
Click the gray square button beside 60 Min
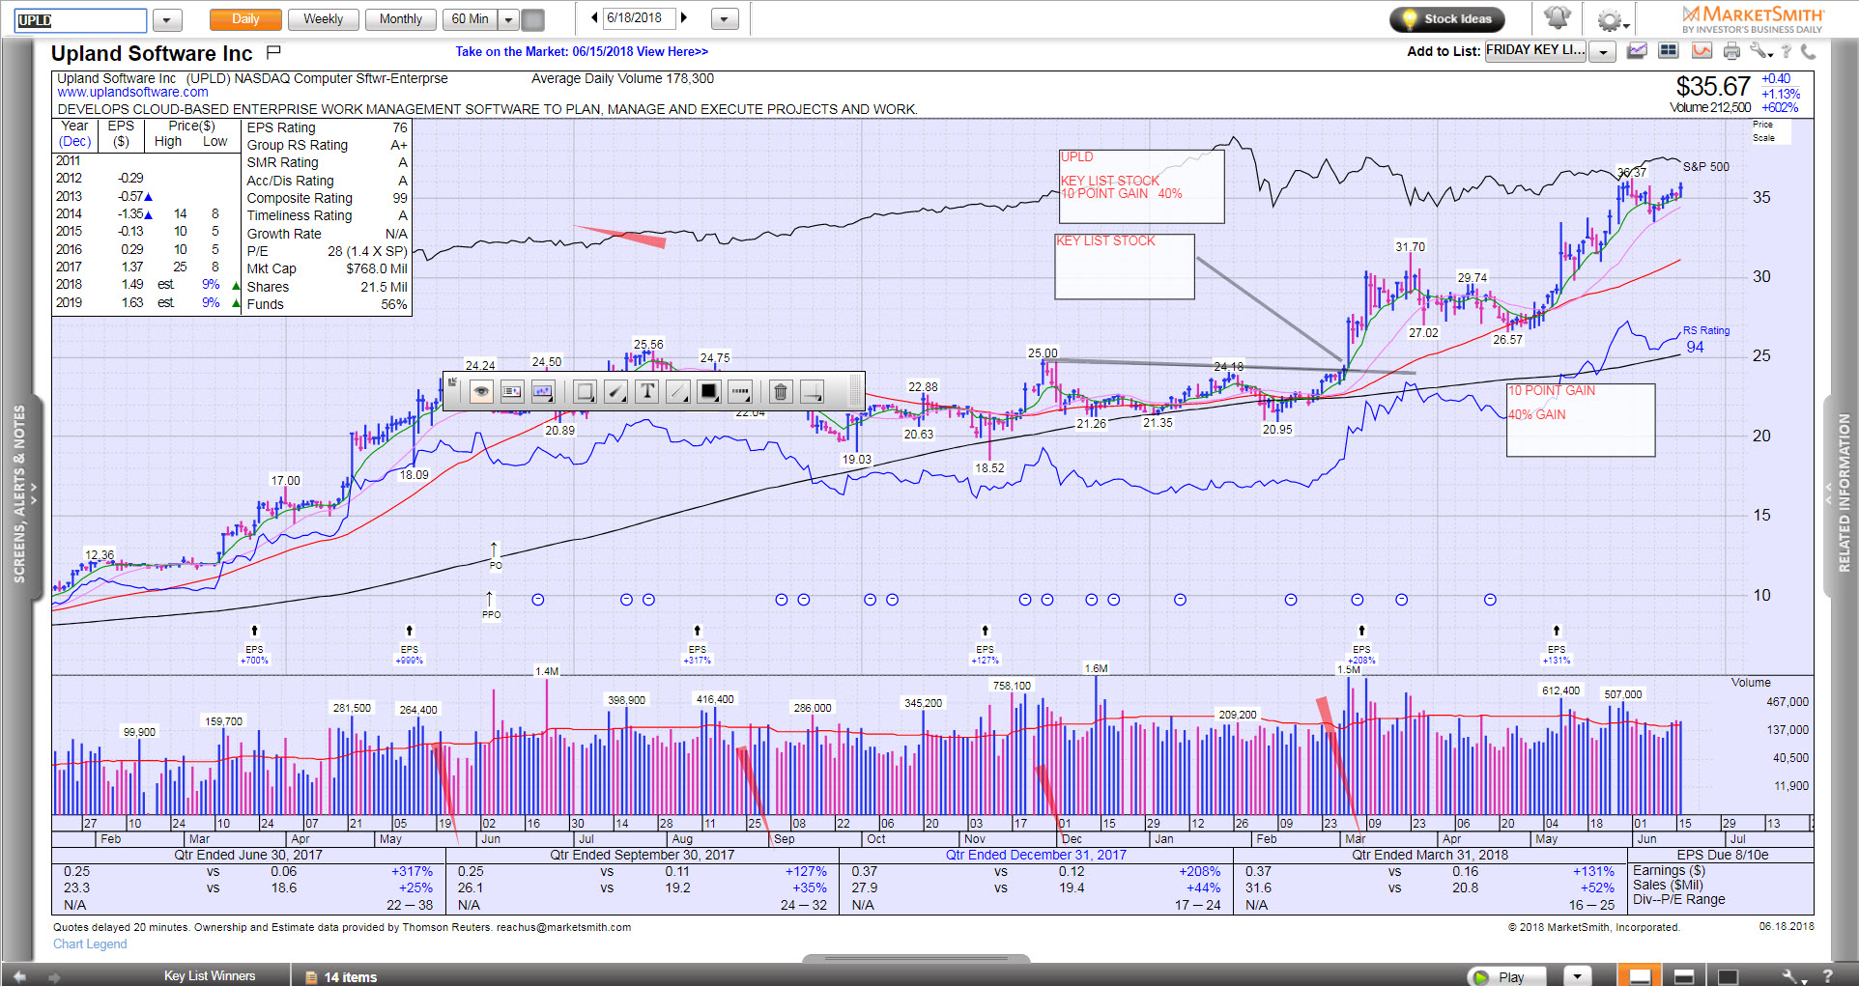point(532,19)
